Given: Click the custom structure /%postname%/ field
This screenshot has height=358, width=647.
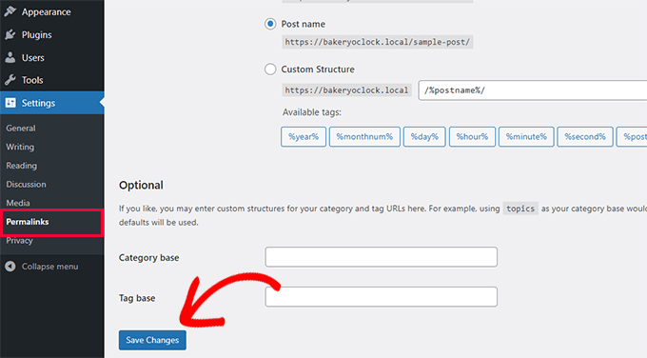Looking at the screenshot, I should coord(532,90).
